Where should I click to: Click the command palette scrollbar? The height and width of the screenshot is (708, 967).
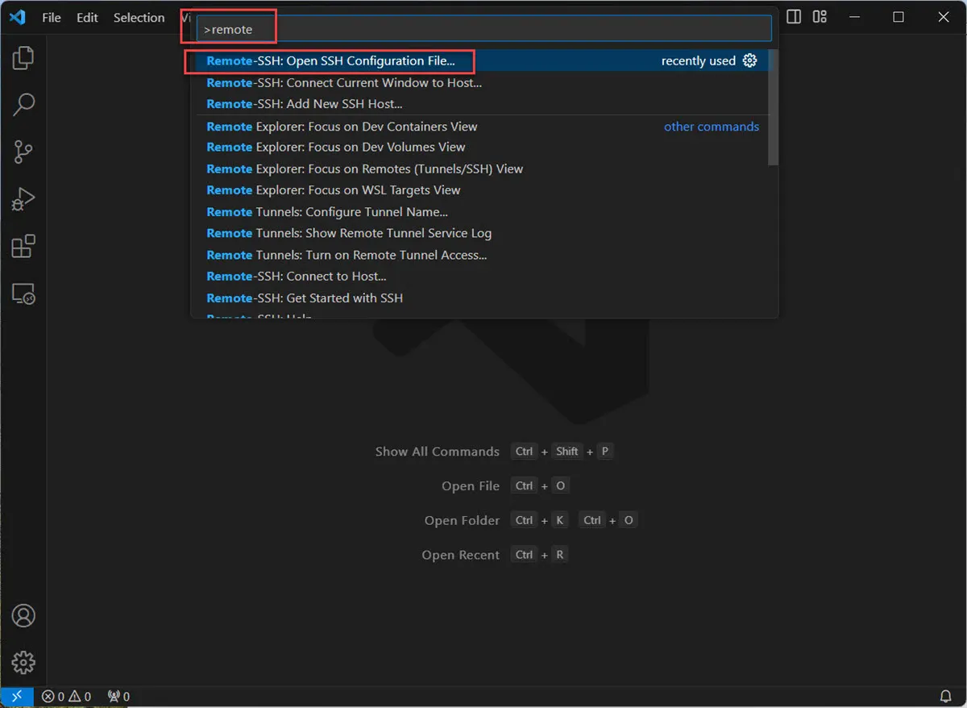click(772, 105)
